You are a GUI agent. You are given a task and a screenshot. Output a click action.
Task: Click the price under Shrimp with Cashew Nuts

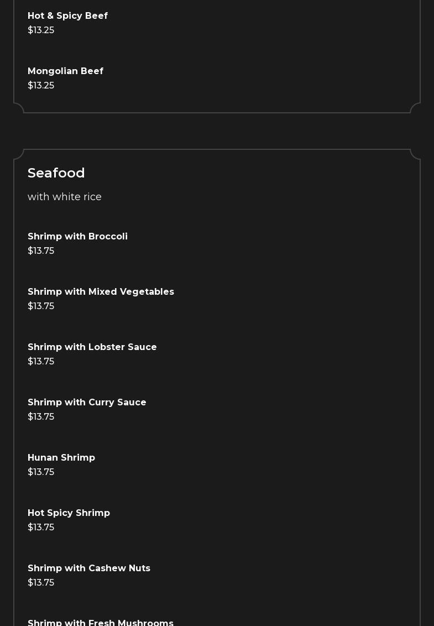(x=41, y=583)
